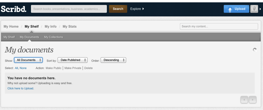Open the Show All Documents dropdown
The height and width of the screenshot is (110, 263).
pos(28,60)
